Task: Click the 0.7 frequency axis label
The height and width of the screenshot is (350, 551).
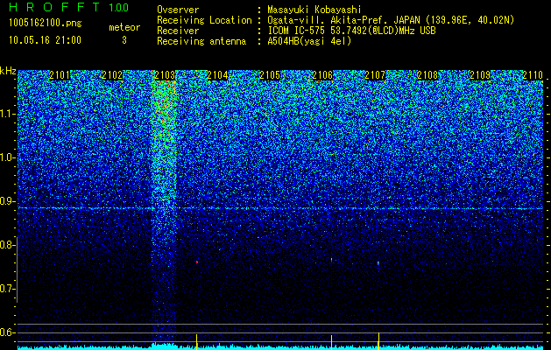Action: pos(7,289)
